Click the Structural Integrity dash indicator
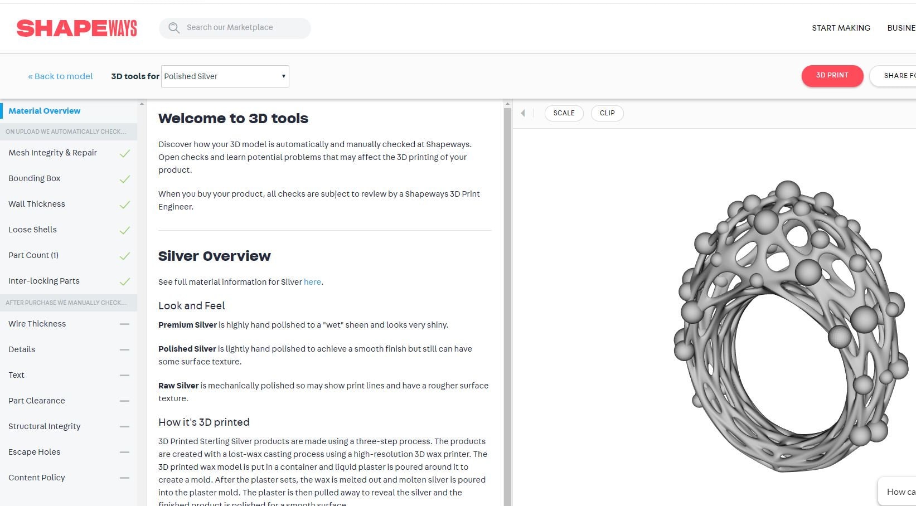 (x=124, y=426)
